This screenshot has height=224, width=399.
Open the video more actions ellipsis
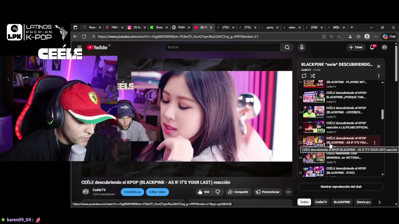point(289,192)
